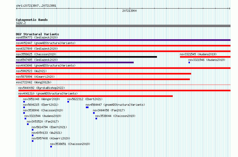Click blue marker under nsv5957408
Viewport: 238px width, 157px height.
click(33, 141)
